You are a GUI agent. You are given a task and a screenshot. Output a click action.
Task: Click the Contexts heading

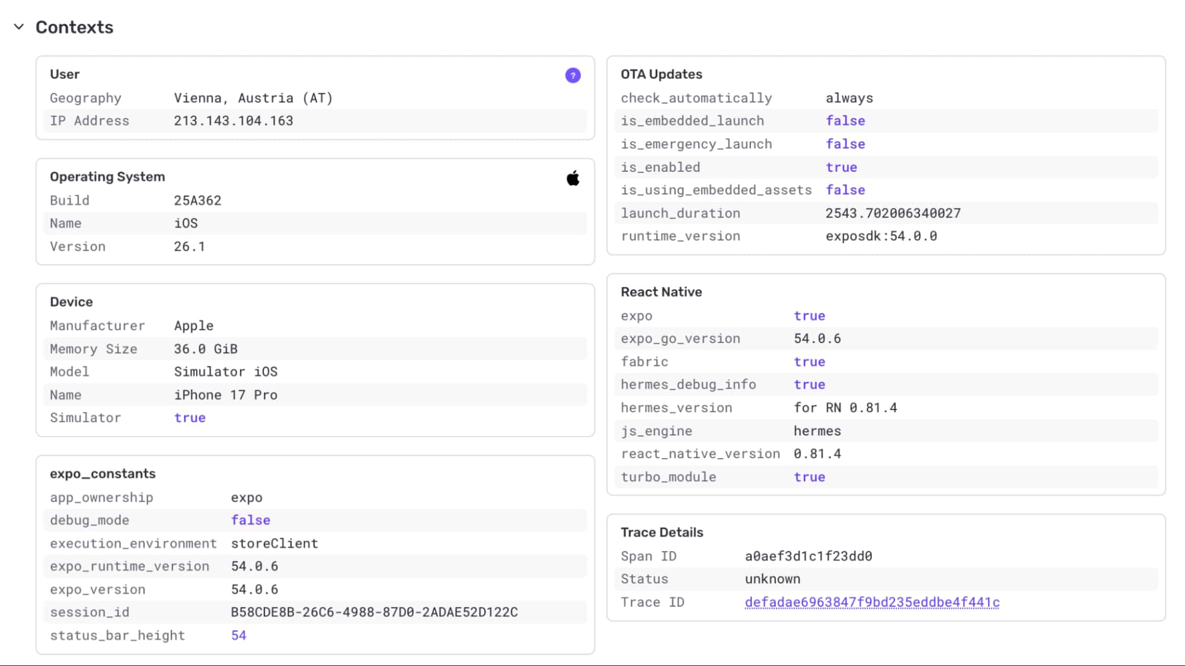74,27
